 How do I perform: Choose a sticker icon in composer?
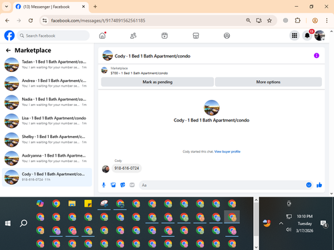123,185
